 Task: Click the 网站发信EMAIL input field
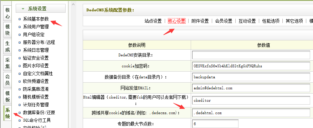click(251, 88)
